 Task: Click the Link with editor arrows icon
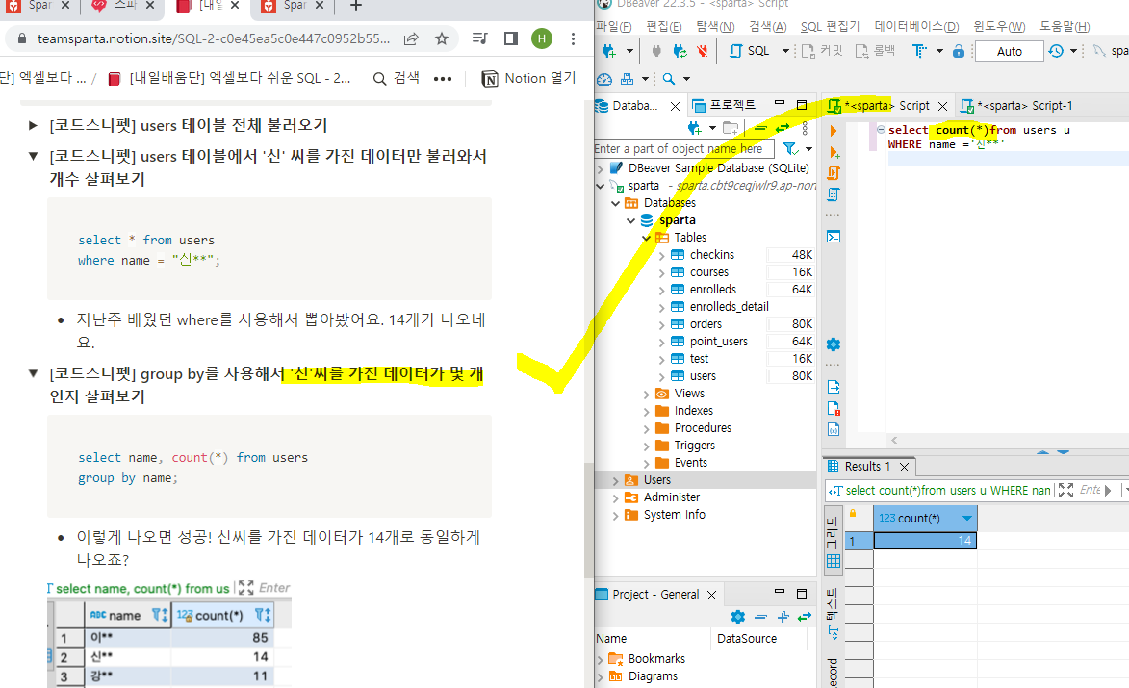[783, 127]
